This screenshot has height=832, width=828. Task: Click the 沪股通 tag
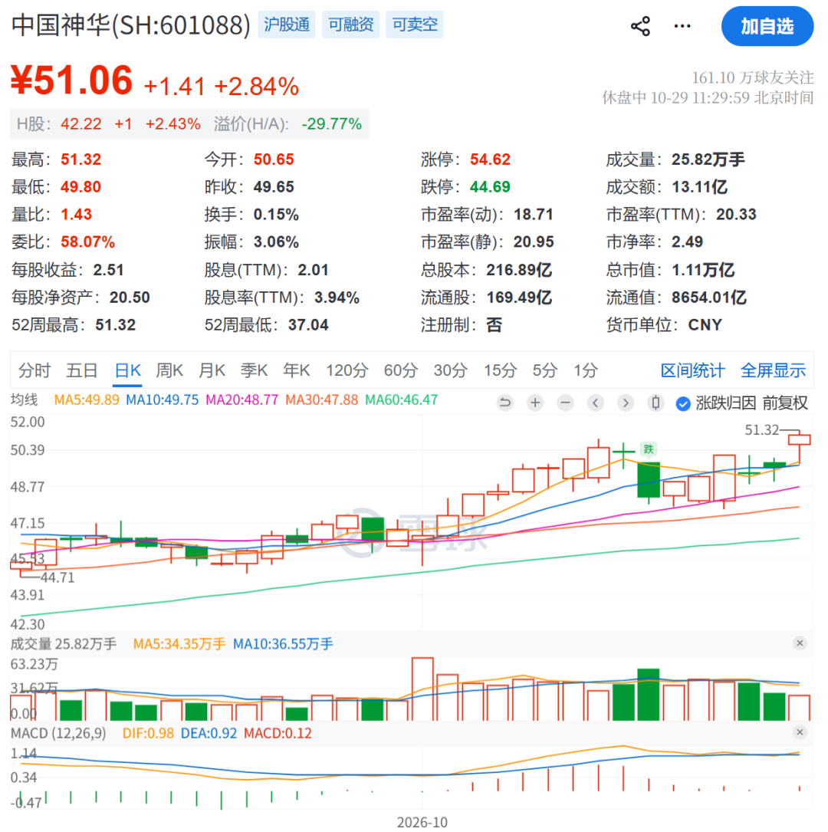287,25
